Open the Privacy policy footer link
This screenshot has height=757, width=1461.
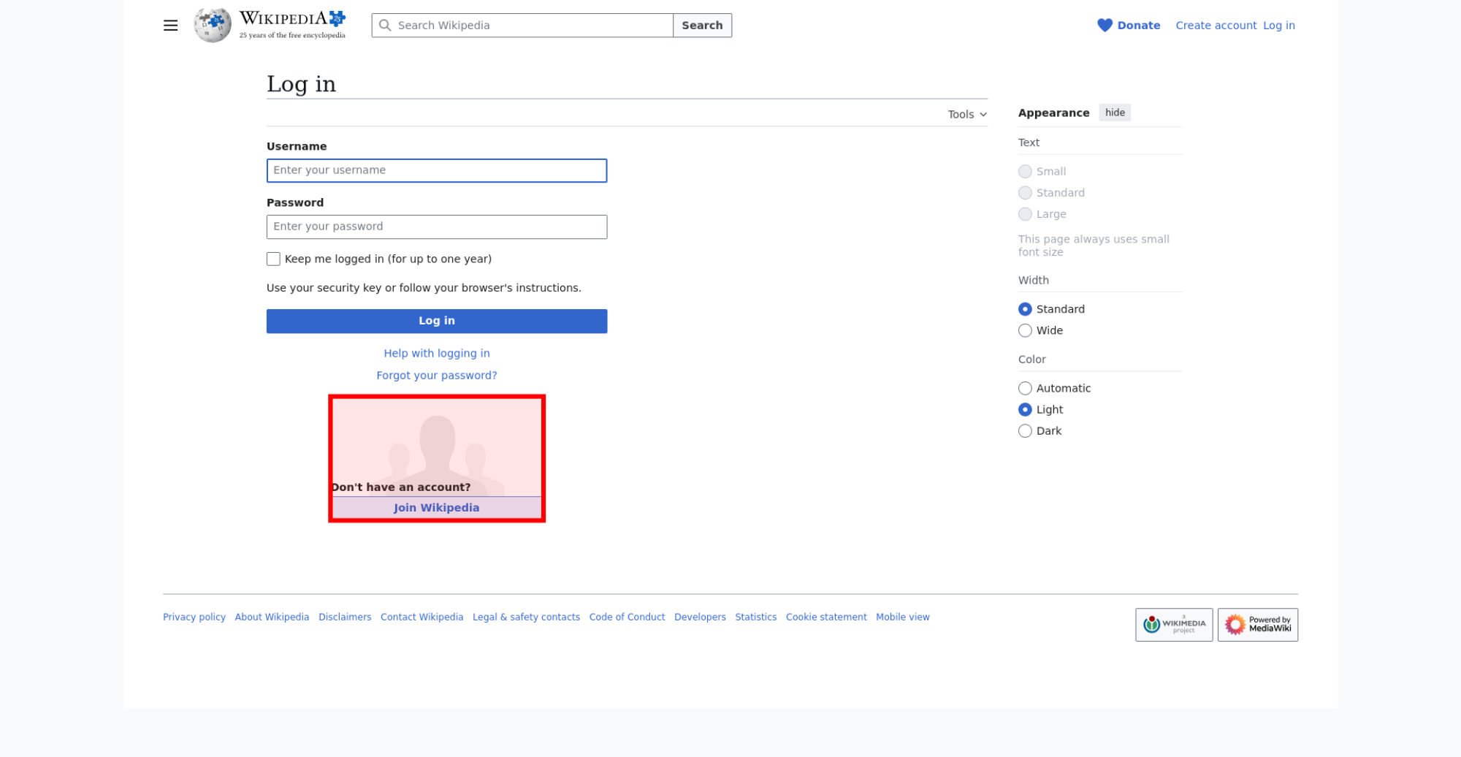point(194,617)
